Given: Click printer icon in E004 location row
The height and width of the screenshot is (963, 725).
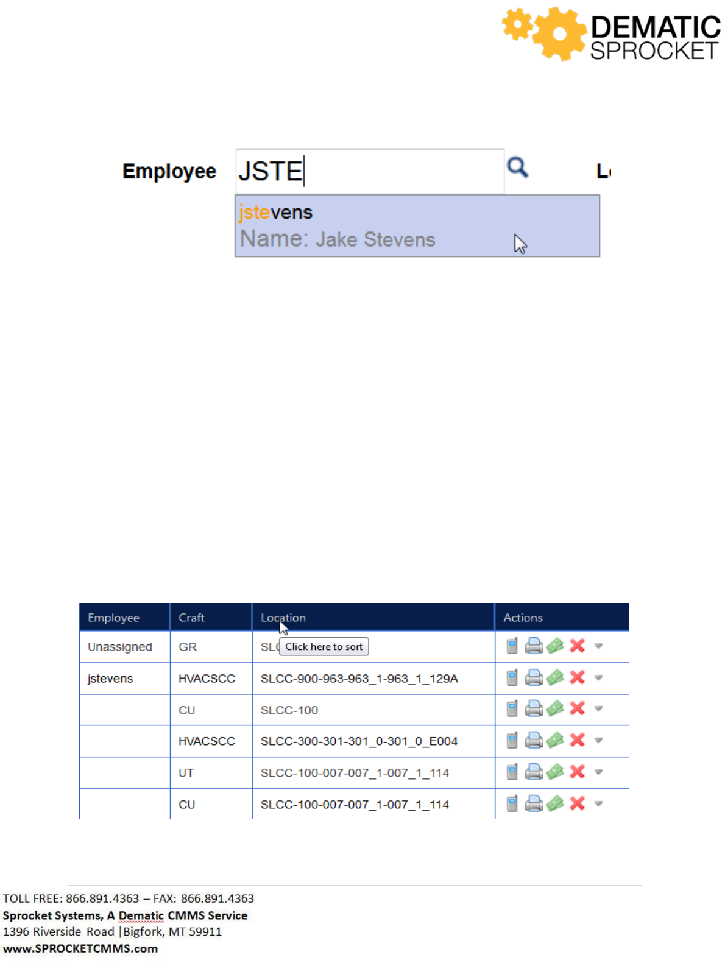Looking at the screenshot, I should pos(534,740).
